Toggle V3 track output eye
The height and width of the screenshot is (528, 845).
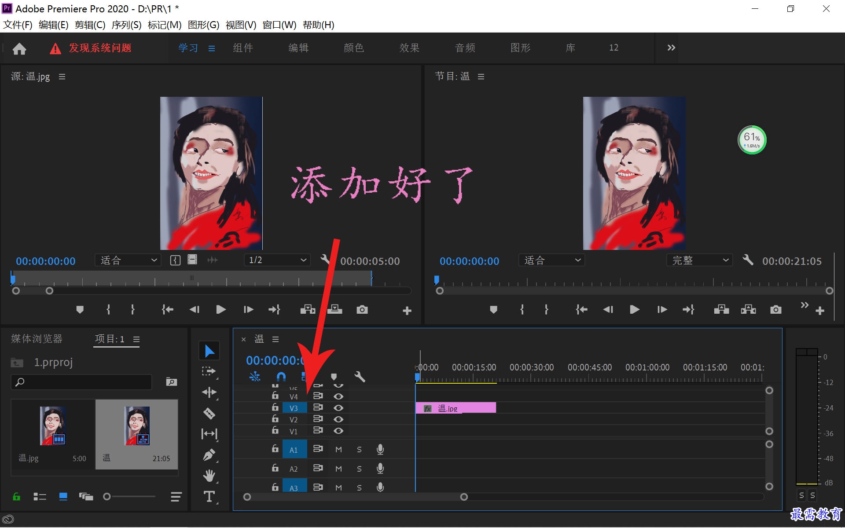point(338,408)
